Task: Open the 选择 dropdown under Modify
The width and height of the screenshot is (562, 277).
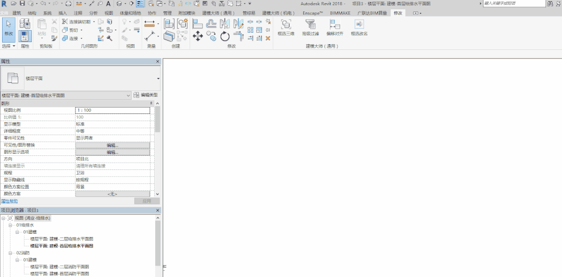Action: coord(9,46)
